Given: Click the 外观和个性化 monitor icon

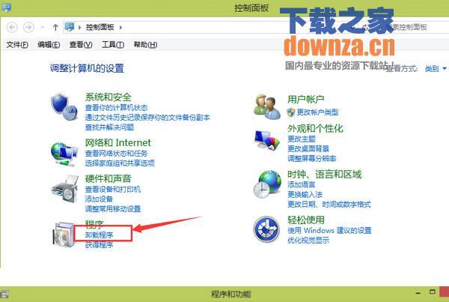Looking at the screenshot, I should (x=267, y=140).
